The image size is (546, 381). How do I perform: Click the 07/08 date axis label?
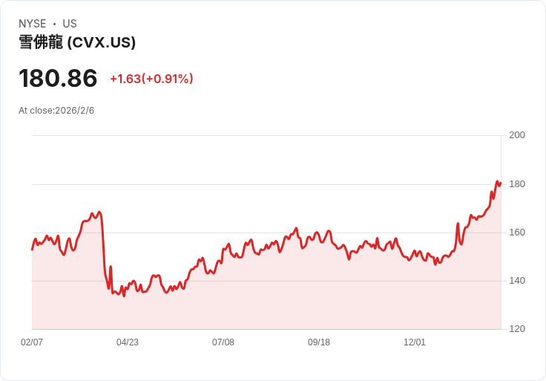223,342
